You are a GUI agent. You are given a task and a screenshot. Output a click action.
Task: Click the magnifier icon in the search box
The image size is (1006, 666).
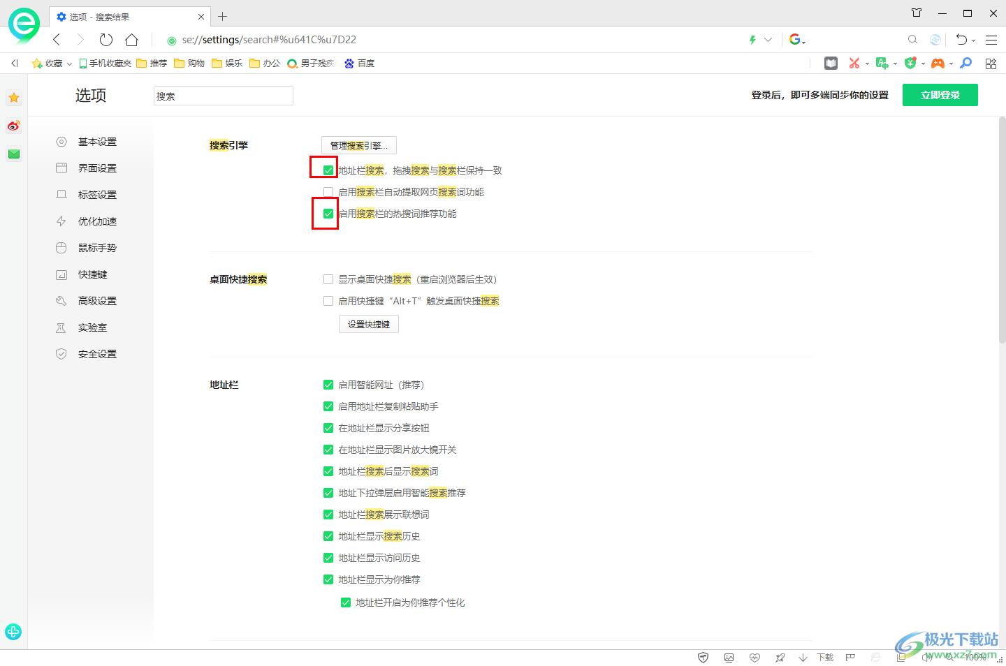pyautogui.click(x=912, y=40)
